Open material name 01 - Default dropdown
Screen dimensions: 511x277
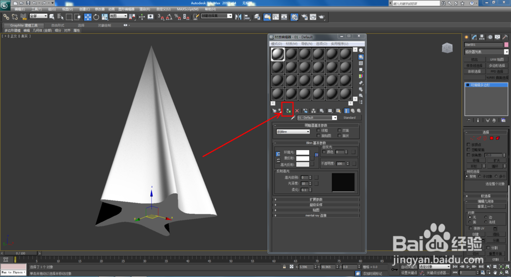click(x=334, y=118)
